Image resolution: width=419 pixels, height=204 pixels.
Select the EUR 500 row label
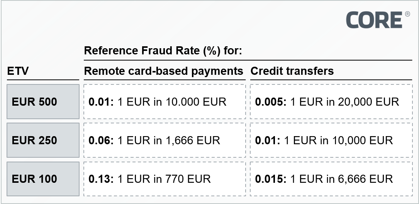[34, 102]
